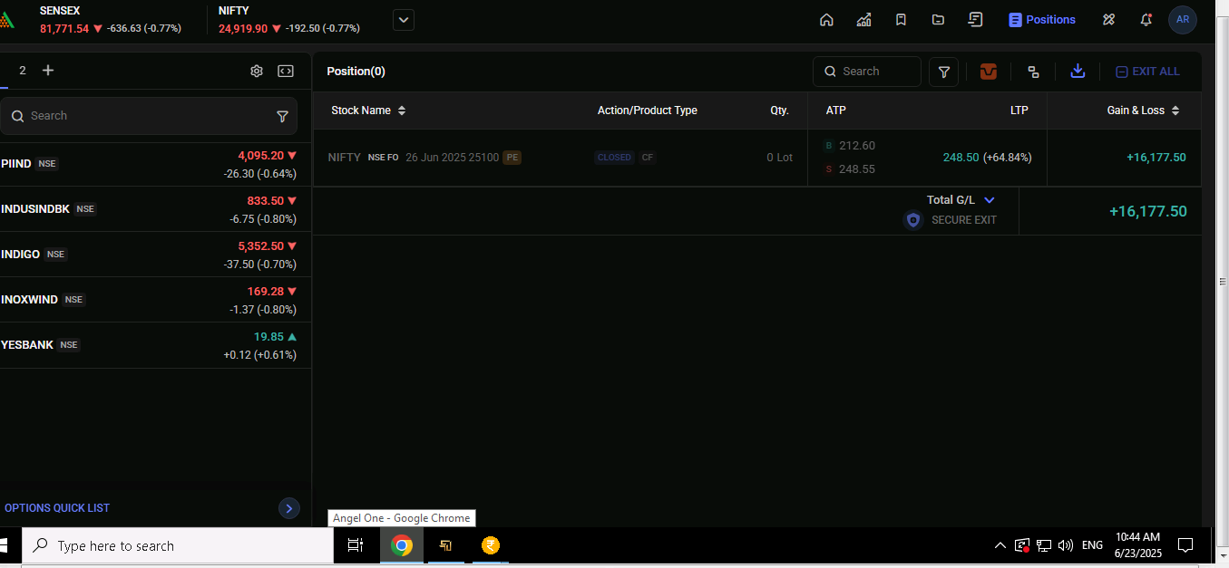Expand the Total G/L chevron
Screen dimensions: 1229x568
click(x=990, y=200)
